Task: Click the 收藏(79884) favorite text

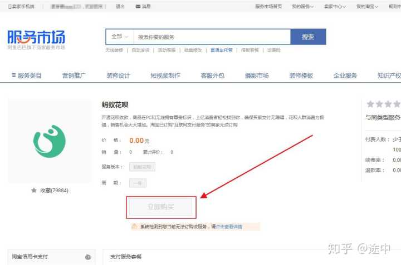Action: point(54,191)
